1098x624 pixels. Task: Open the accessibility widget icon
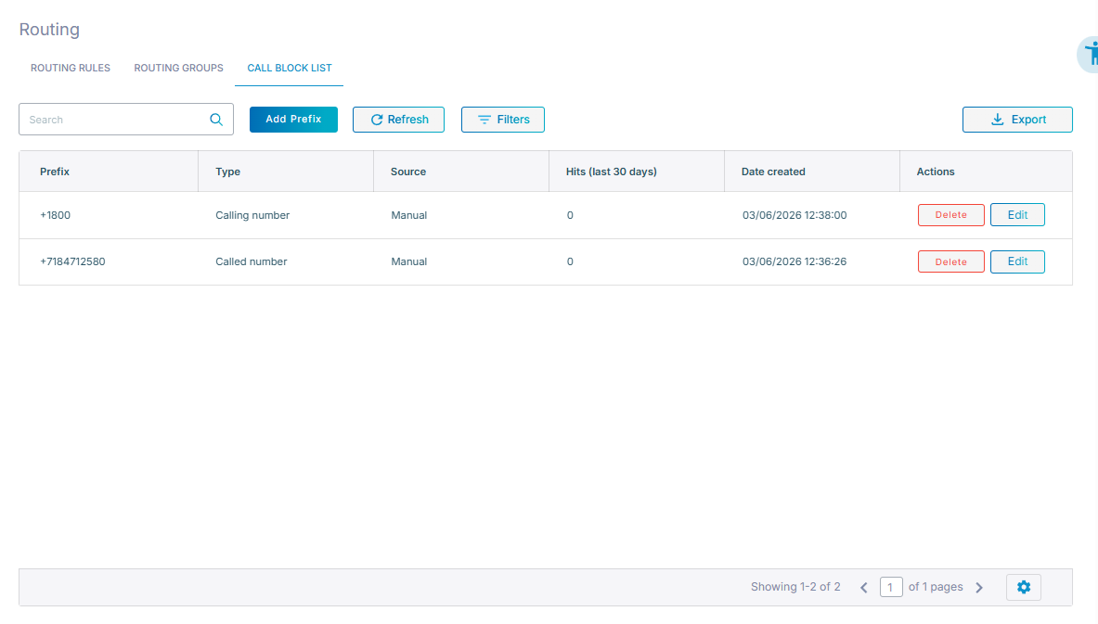click(x=1089, y=54)
